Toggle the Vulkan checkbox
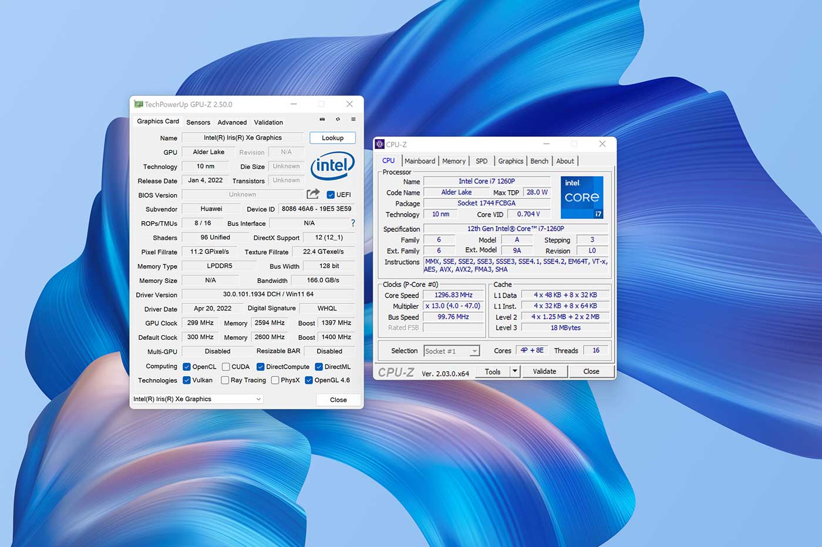Image resolution: width=822 pixels, height=547 pixels. (x=187, y=380)
